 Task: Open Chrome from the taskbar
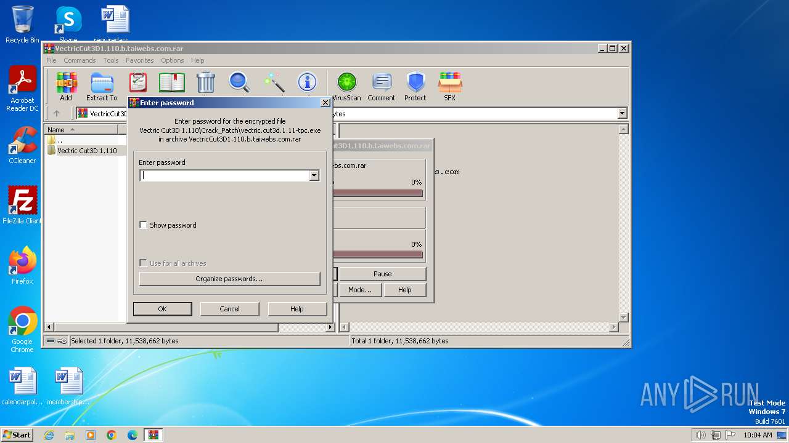click(x=112, y=435)
